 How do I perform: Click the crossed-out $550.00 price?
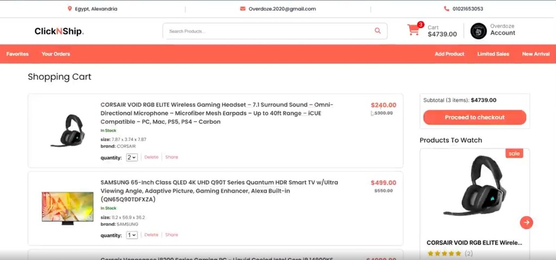point(384,191)
